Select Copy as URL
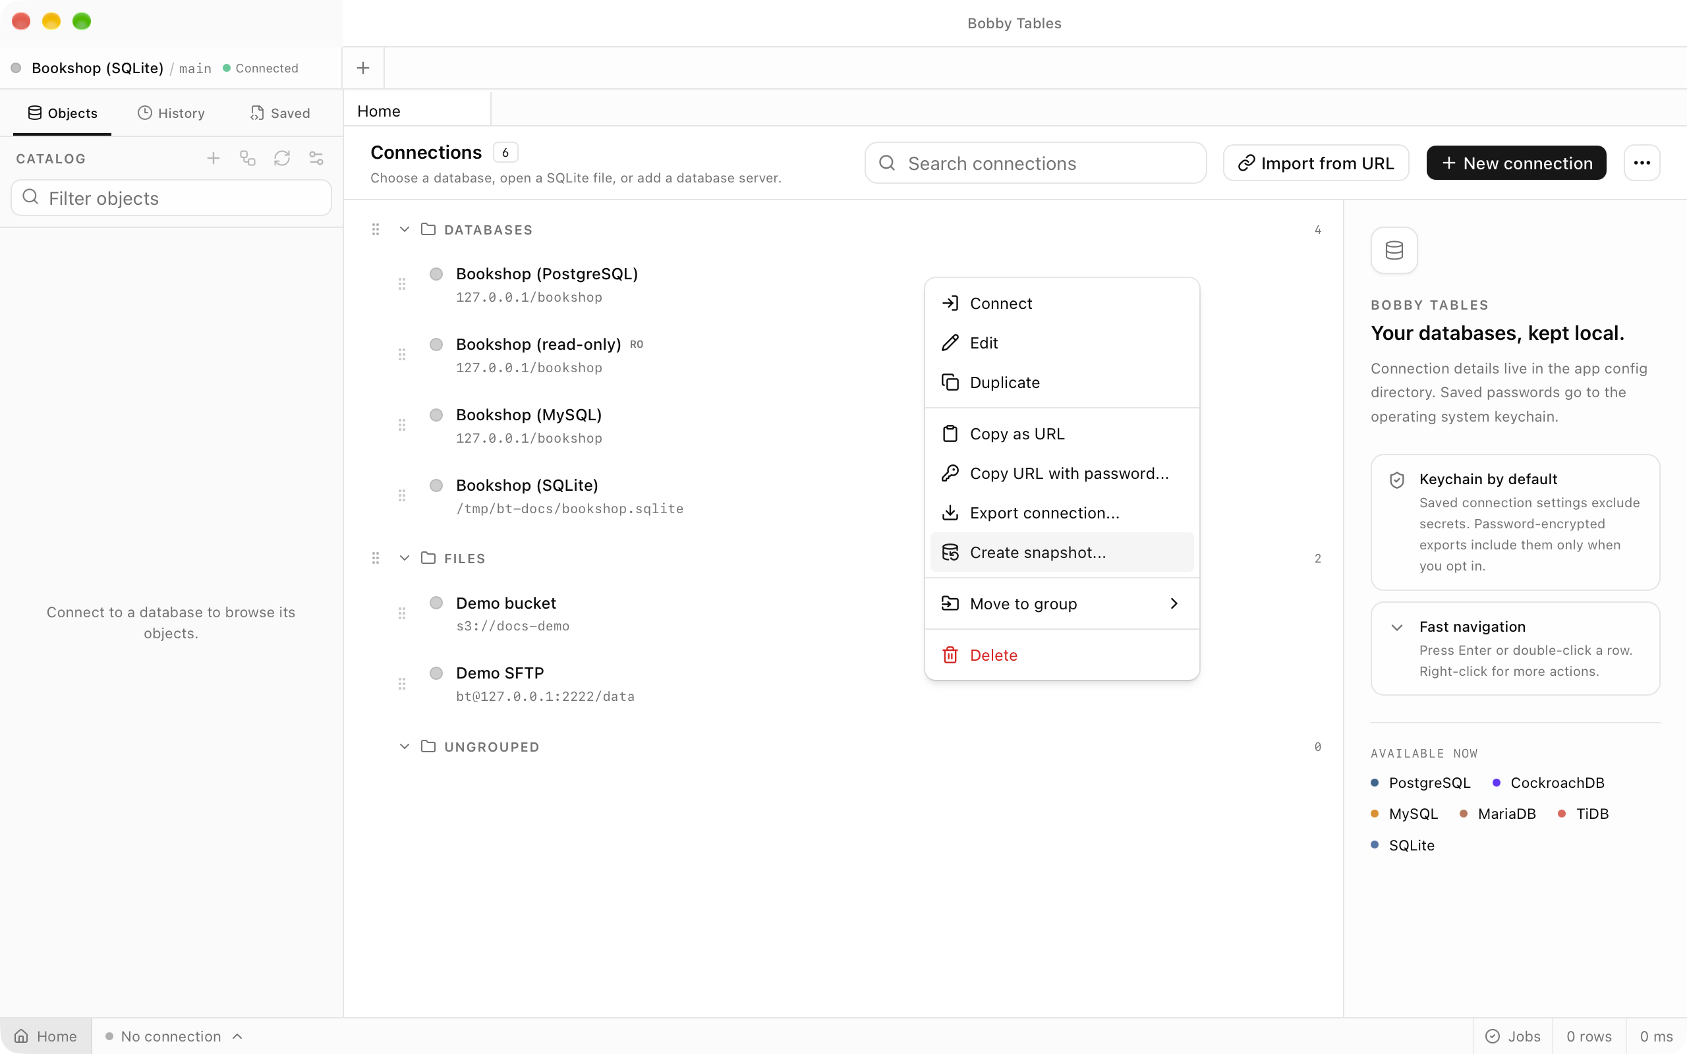Image resolution: width=1687 pixels, height=1054 pixels. click(1062, 433)
